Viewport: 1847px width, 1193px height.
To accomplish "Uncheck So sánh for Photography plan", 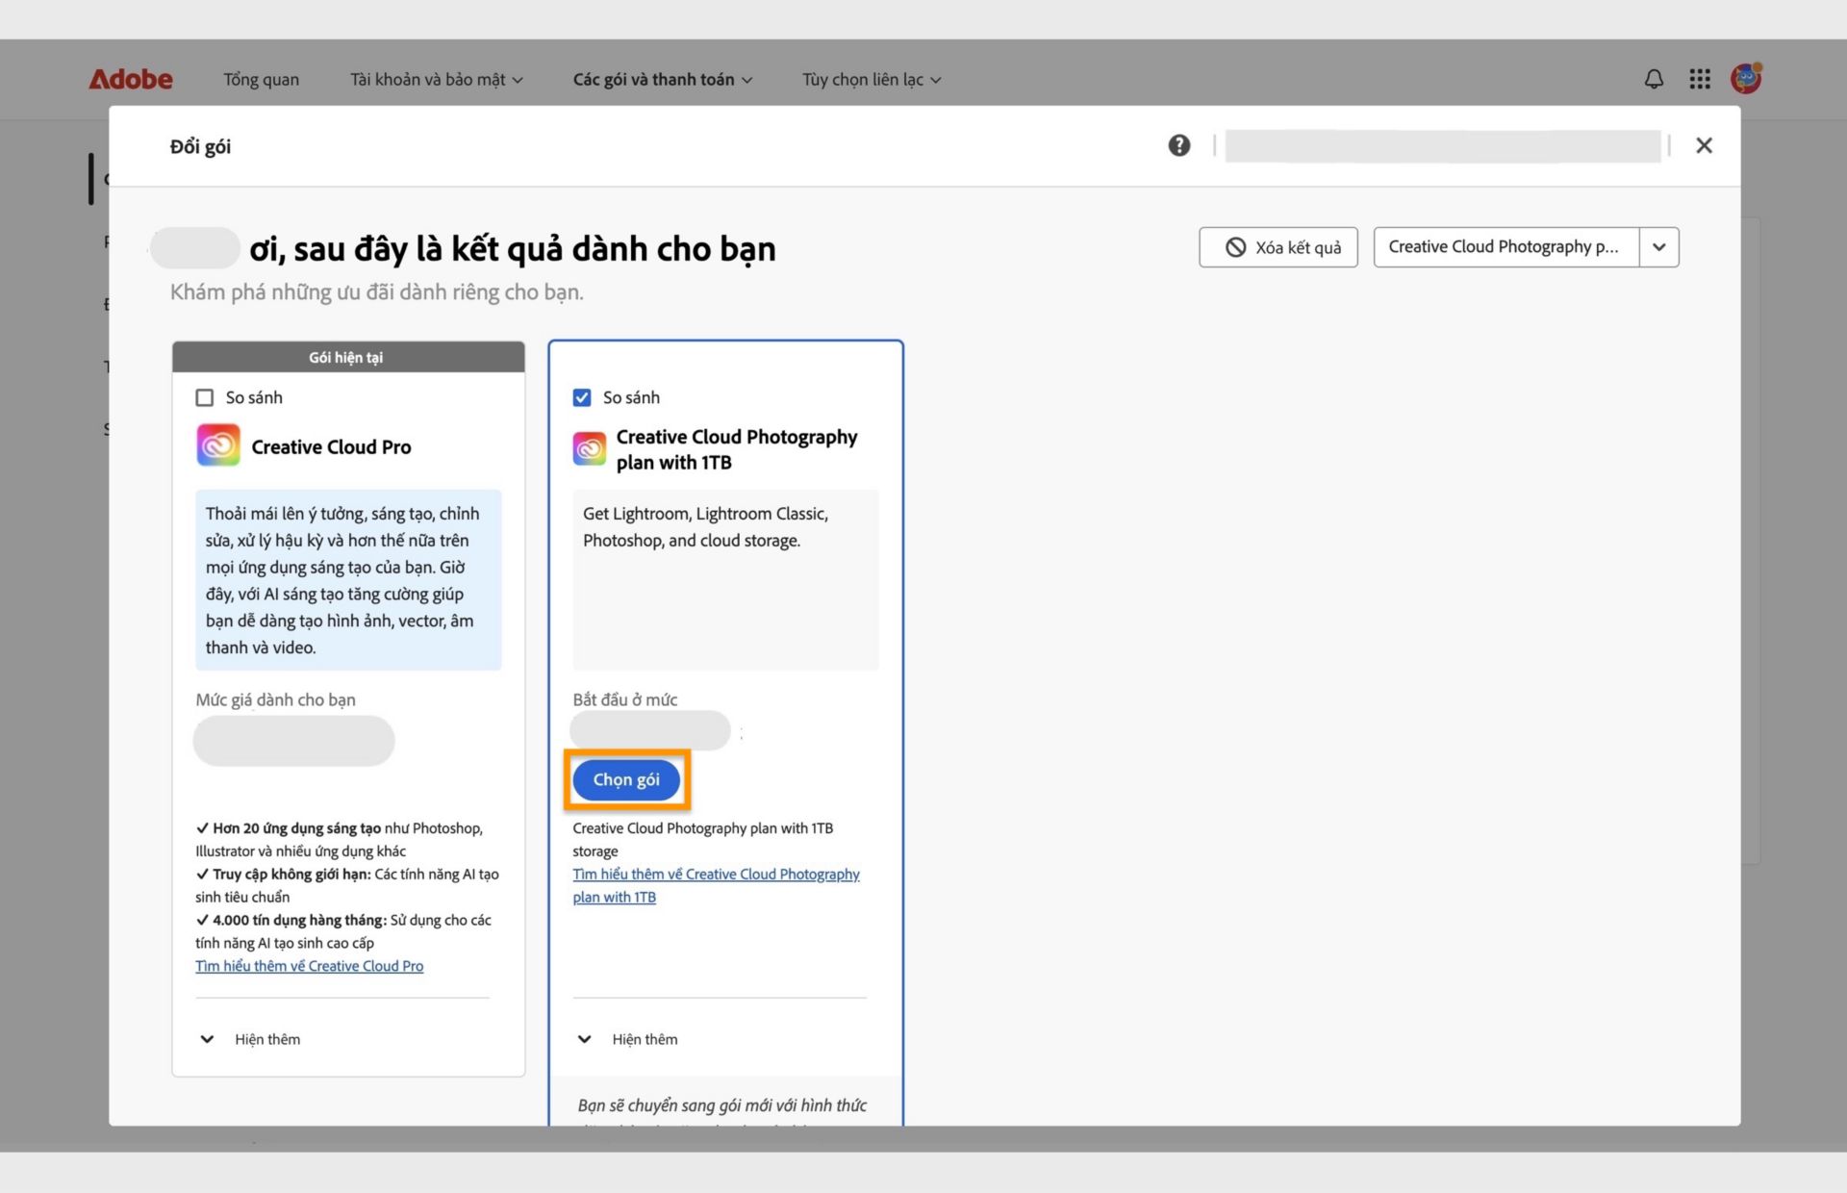I will 582,397.
